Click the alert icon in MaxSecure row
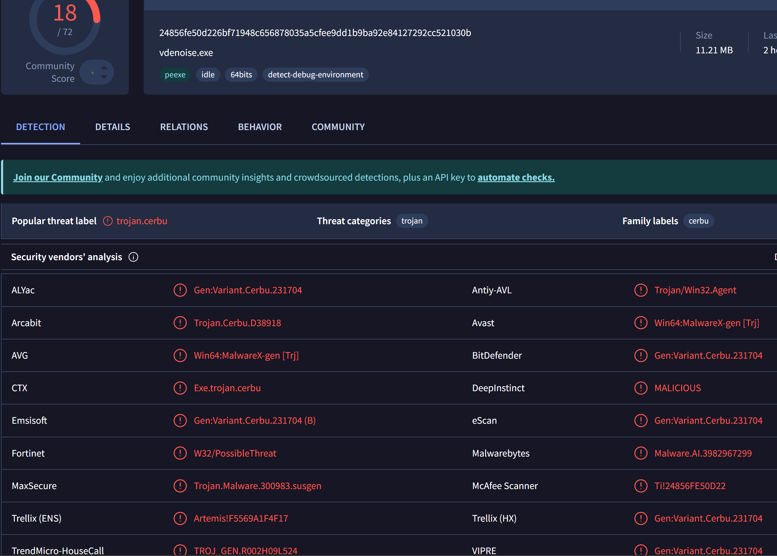This screenshot has width=777, height=556. coord(180,486)
